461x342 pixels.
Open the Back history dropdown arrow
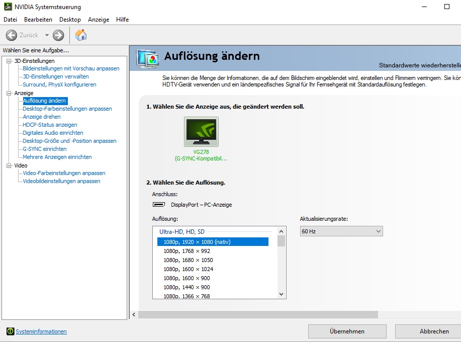(47, 35)
